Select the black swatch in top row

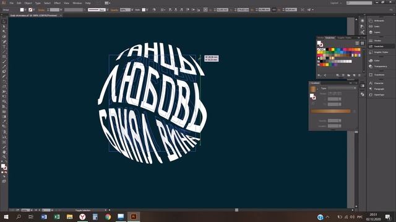pos(327,49)
